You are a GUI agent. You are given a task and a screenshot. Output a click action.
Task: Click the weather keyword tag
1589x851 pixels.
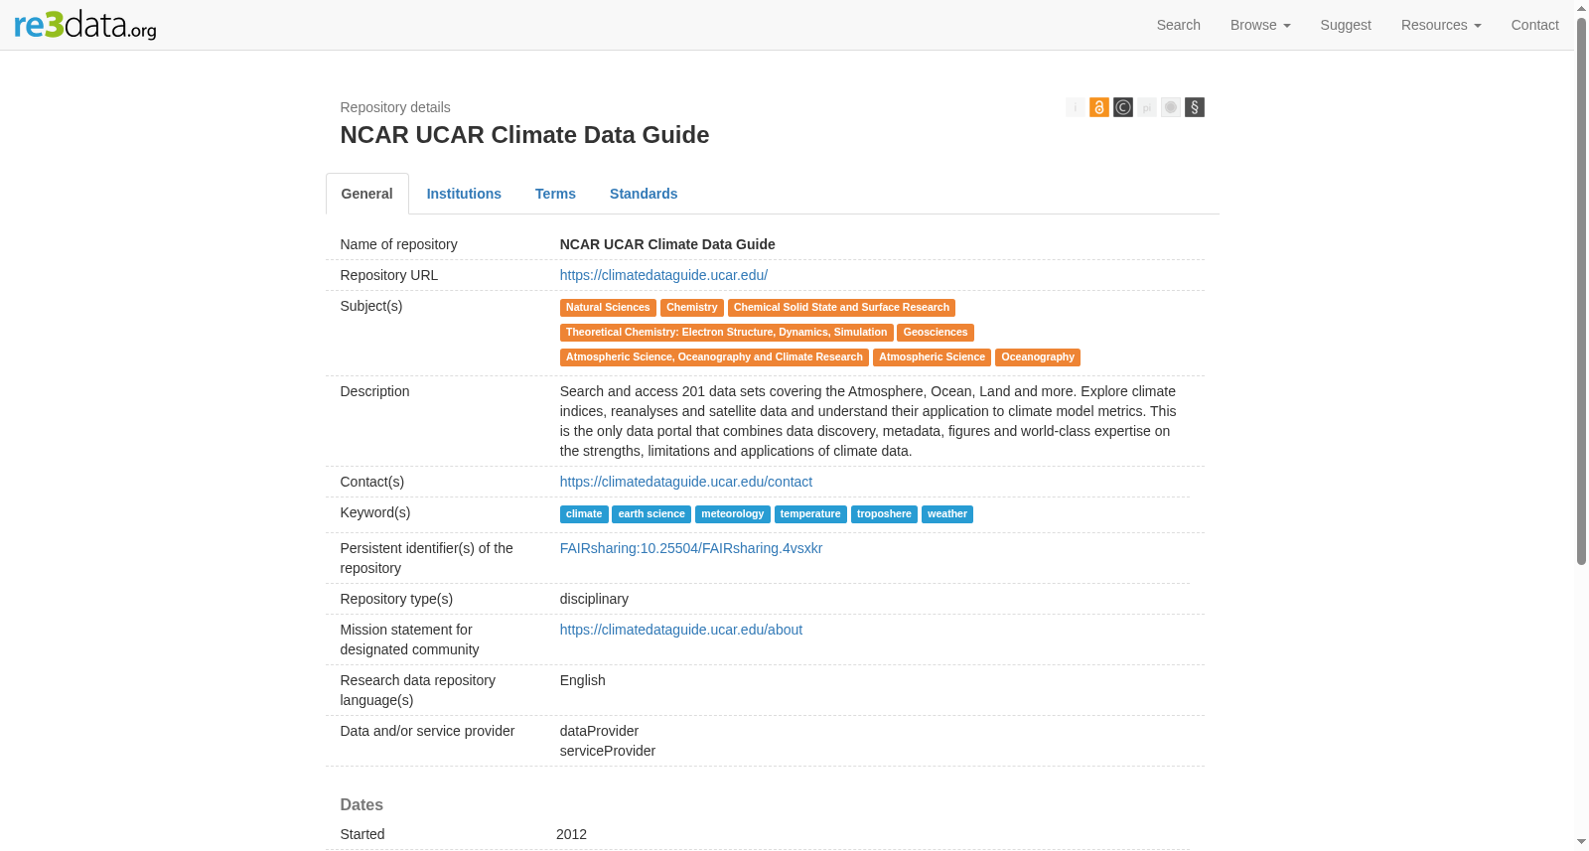pos(947,514)
